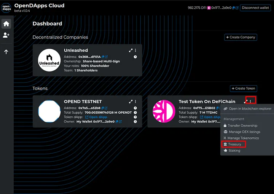The height and width of the screenshot is (194, 274).
Task: Copy the wallet address 0x1F7...2a9e0 in header
Action: pyautogui.click(x=233, y=8)
